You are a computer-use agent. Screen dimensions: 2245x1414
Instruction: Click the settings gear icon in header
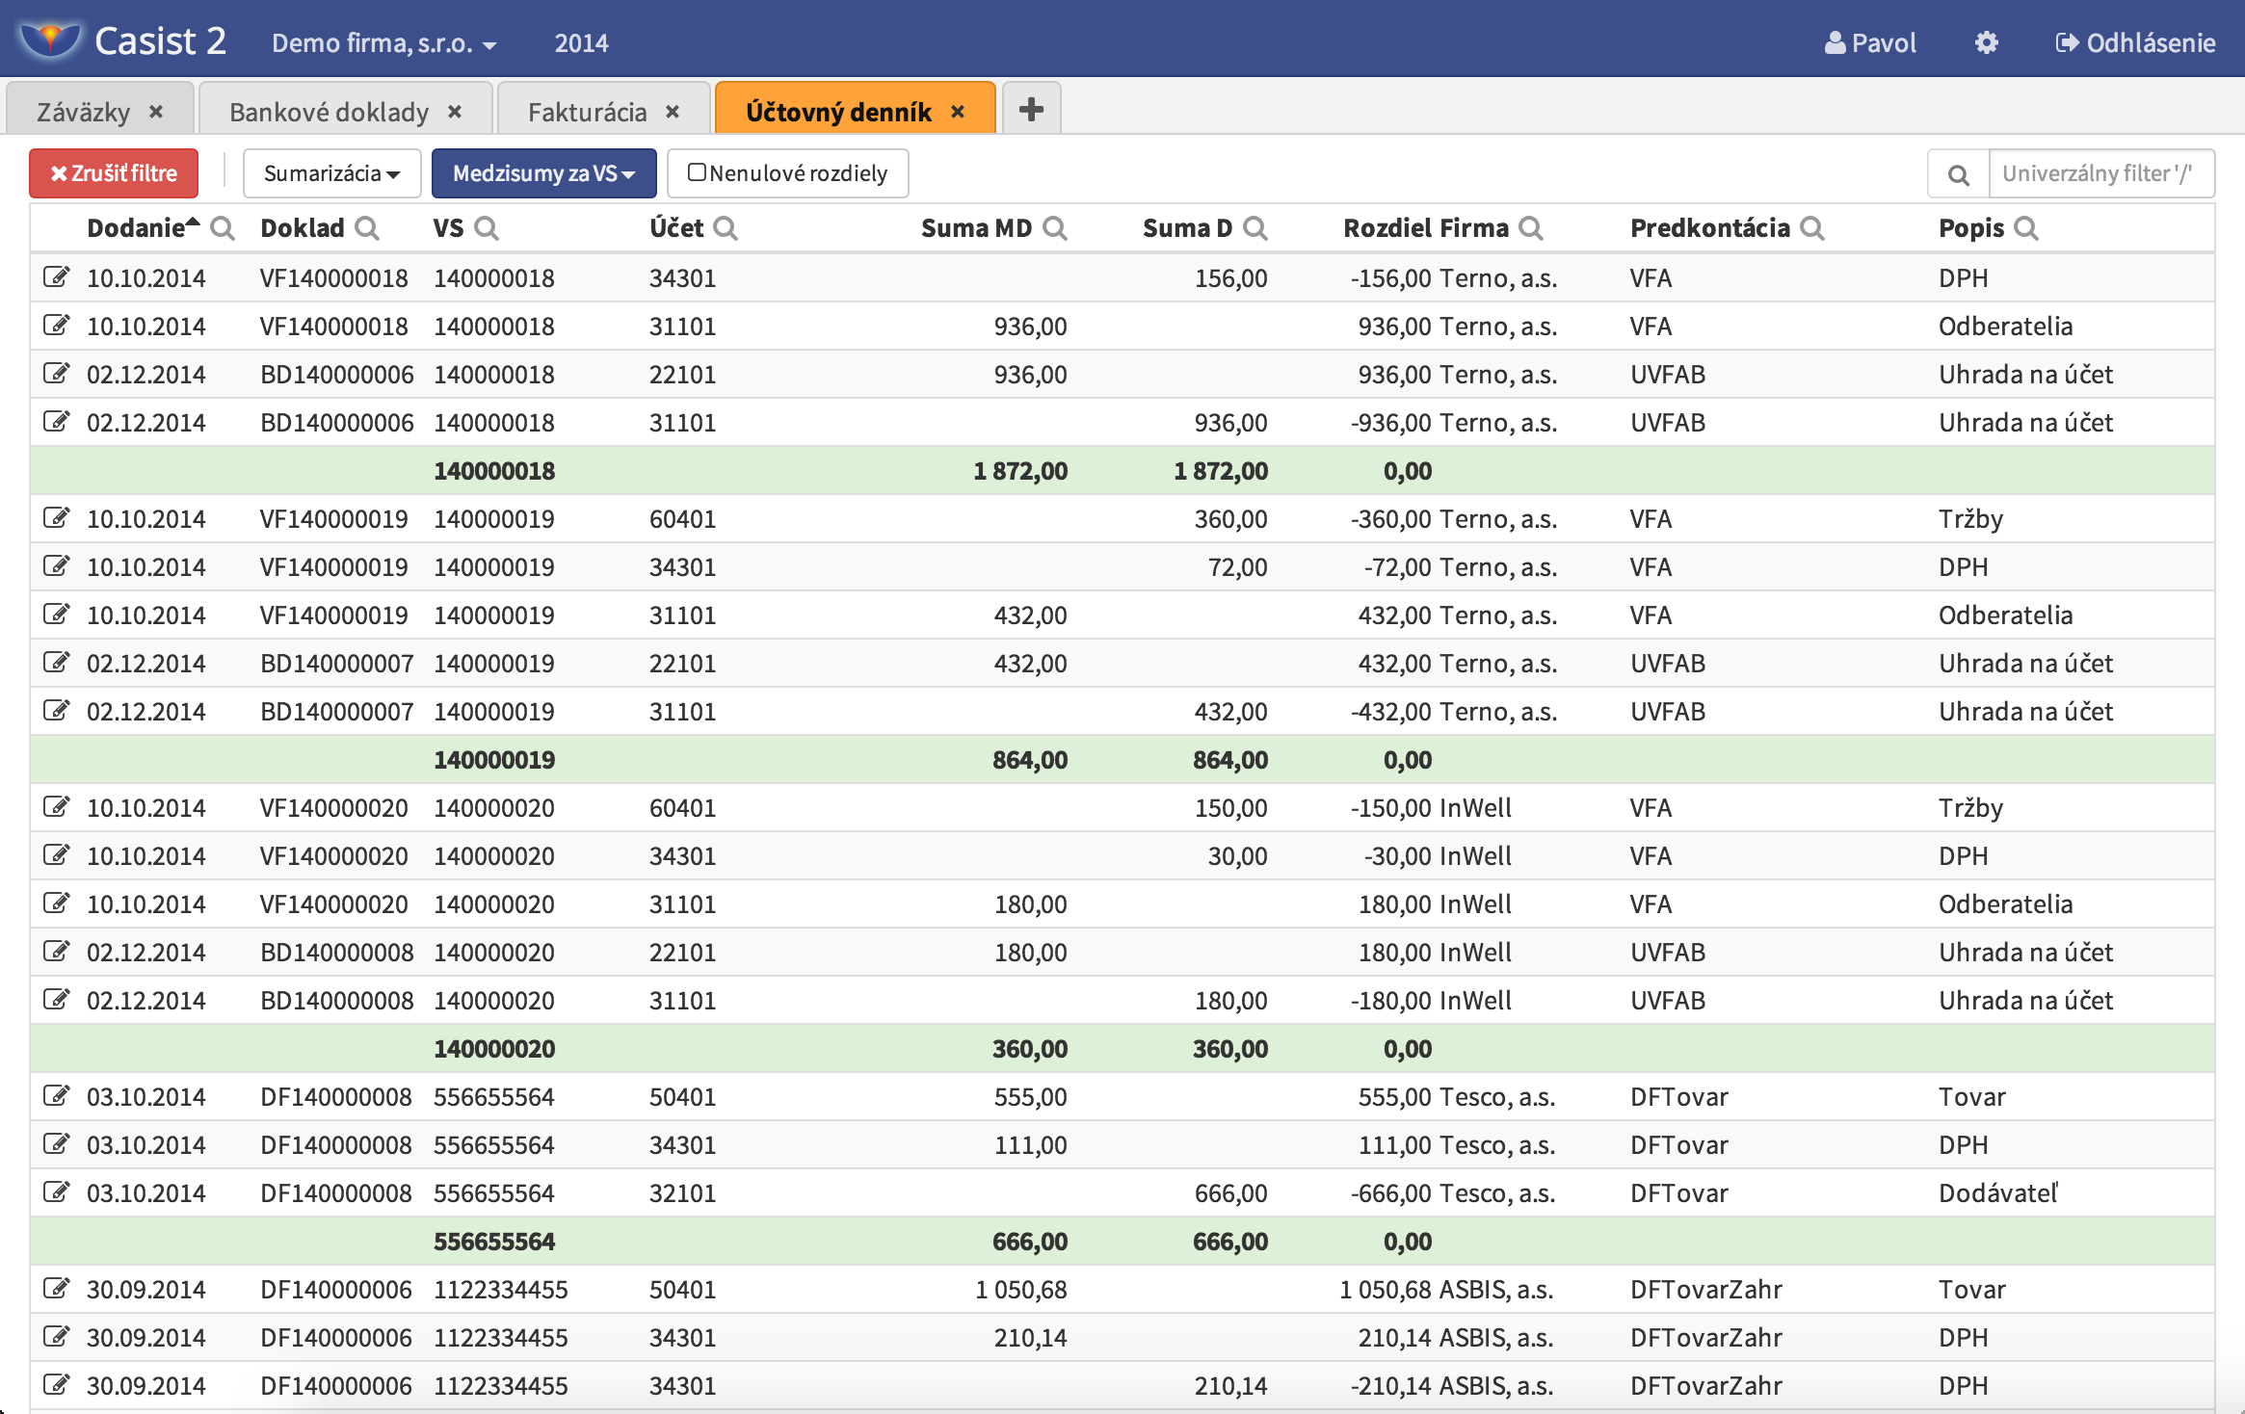click(1986, 42)
